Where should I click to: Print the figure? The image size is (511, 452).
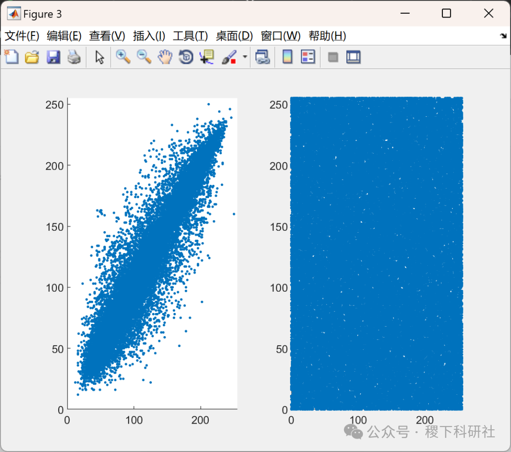(74, 57)
